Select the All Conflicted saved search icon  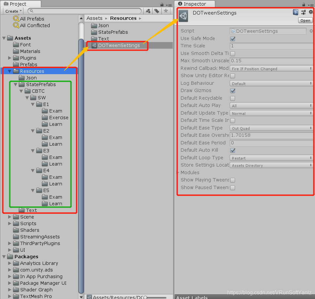pyautogui.click(x=16, y=25)
